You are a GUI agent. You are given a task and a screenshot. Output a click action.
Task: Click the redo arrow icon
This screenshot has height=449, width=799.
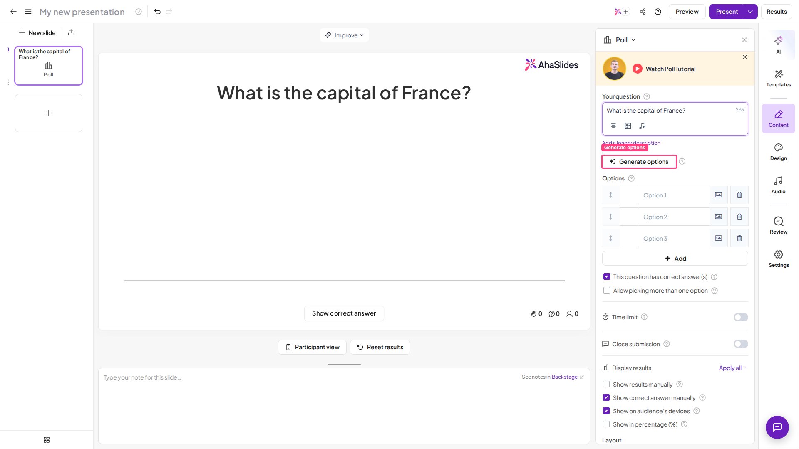point(169,12)
